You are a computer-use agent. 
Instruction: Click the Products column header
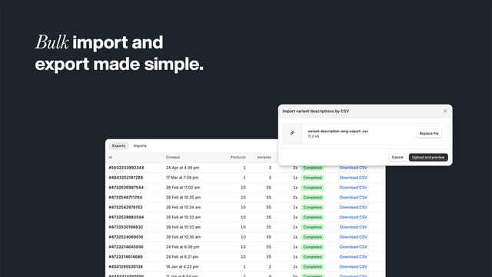[238, 157]
